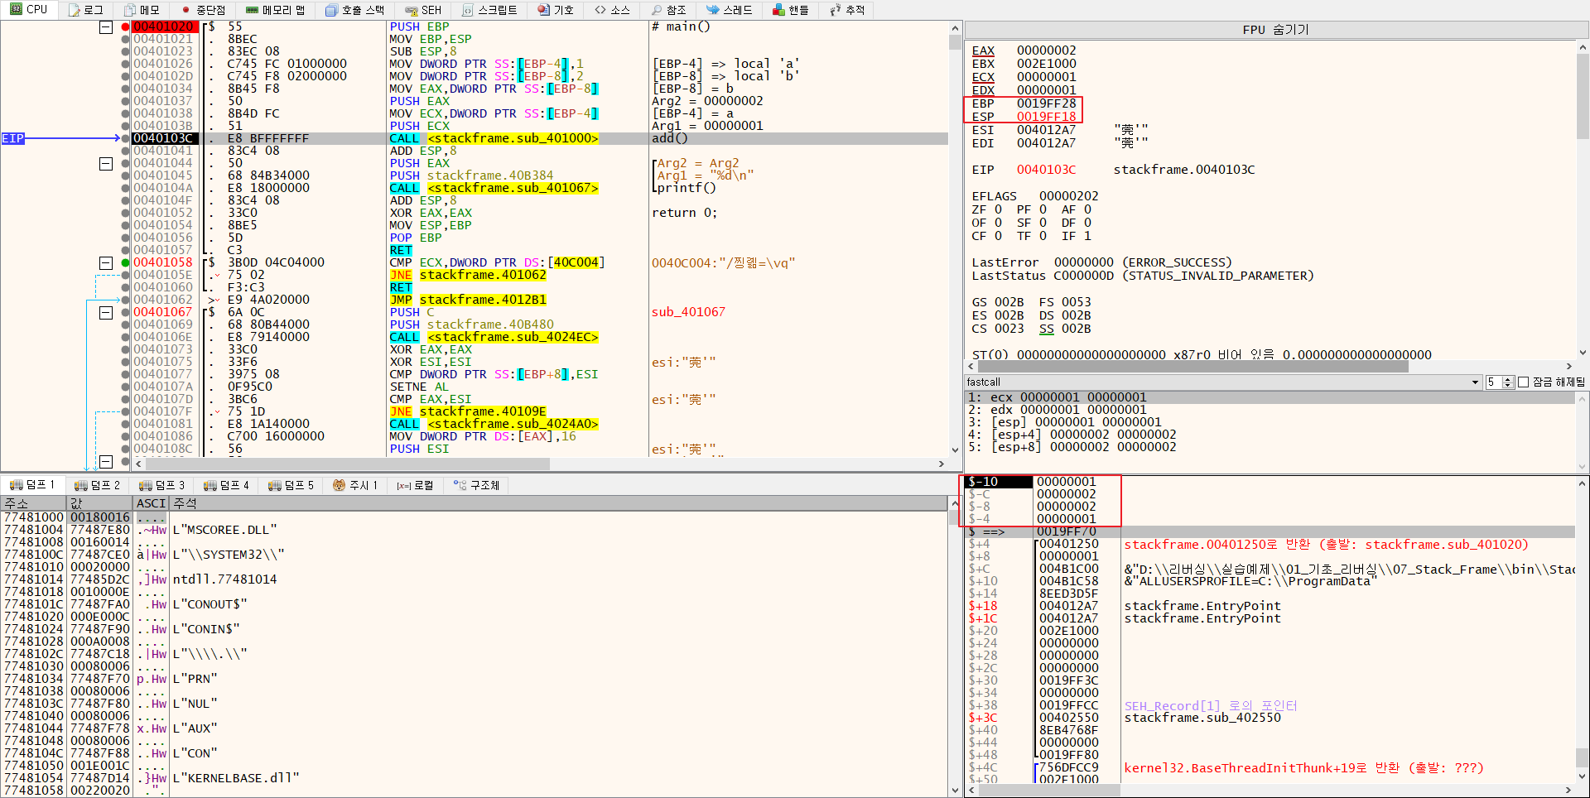
Task: Adjust the argument count stepper showing 5
Action: click(x=1508, y=382)
